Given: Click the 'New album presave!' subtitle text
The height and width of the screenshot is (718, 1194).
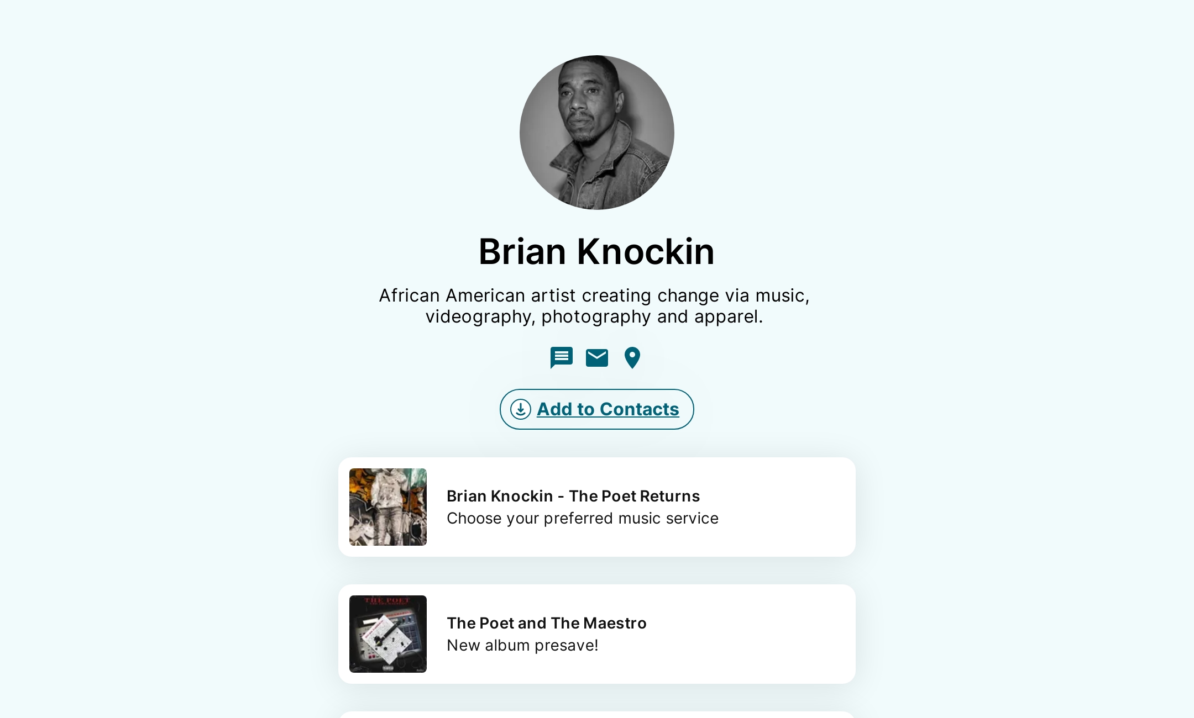Looking at the screenshot, I should [x=522, y=645].
